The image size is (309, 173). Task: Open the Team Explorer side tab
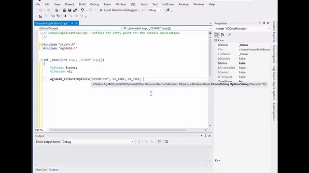coord(274,111)
